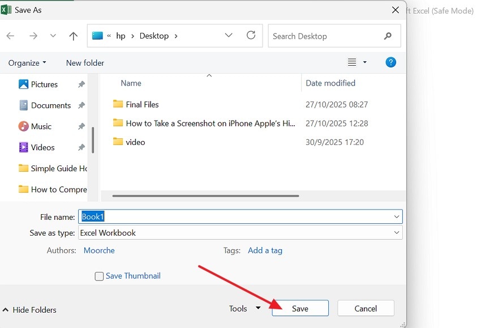
Task: Select Videos in the sidebar
Action: [37, 147]
